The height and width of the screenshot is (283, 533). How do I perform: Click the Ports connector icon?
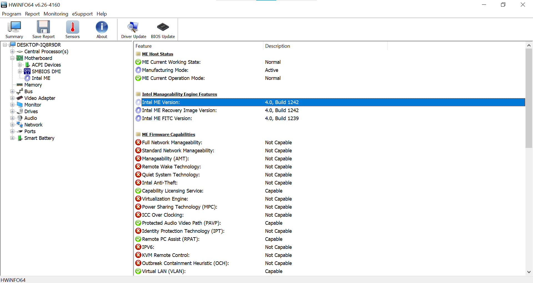[x=20, y=131]
